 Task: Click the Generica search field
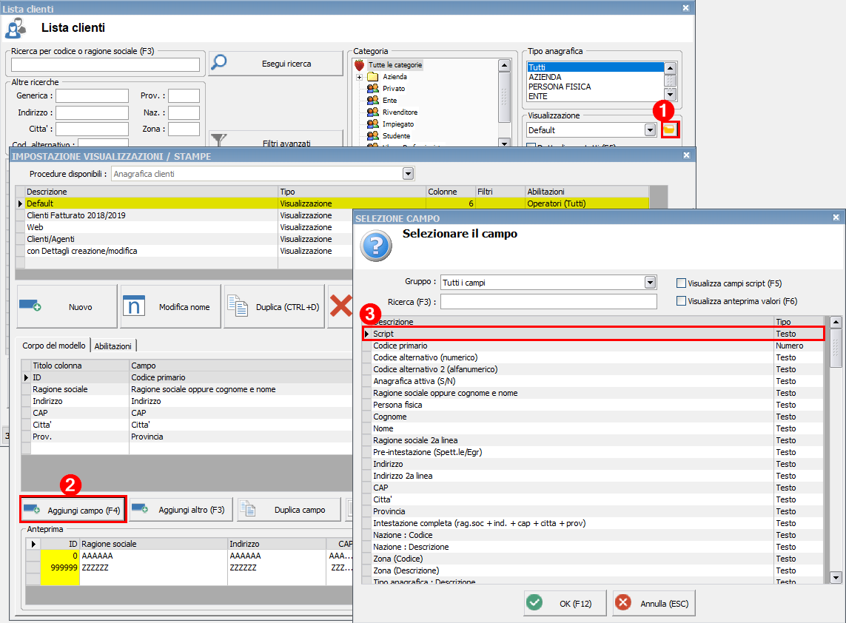[93, 96]
